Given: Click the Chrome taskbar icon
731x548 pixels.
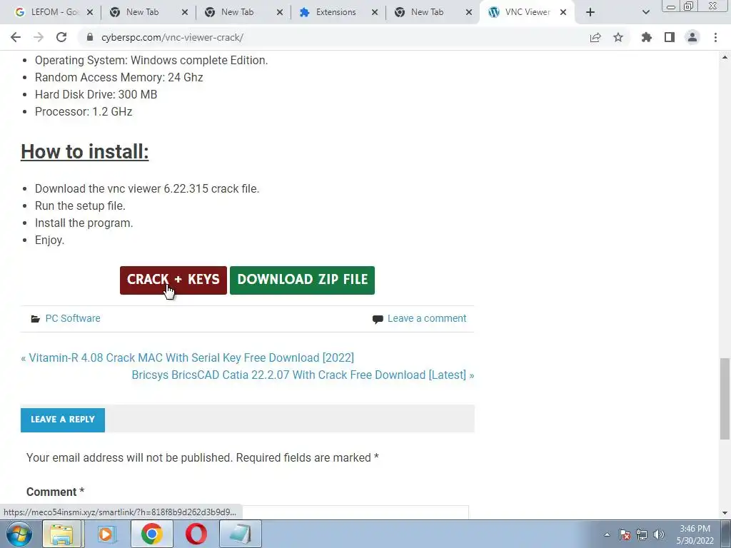Looking at the screenshot, I should click(151, 534).
